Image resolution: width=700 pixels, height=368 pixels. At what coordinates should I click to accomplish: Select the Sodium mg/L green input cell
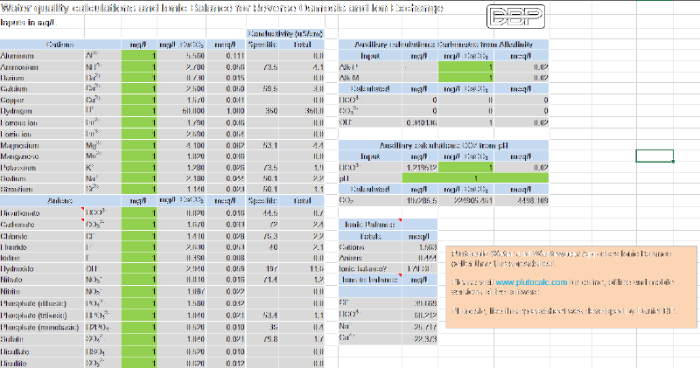pos(139,178)
